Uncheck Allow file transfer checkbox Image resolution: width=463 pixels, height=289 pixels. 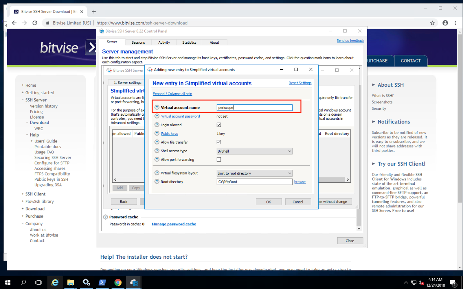click(x=219, y=142)
